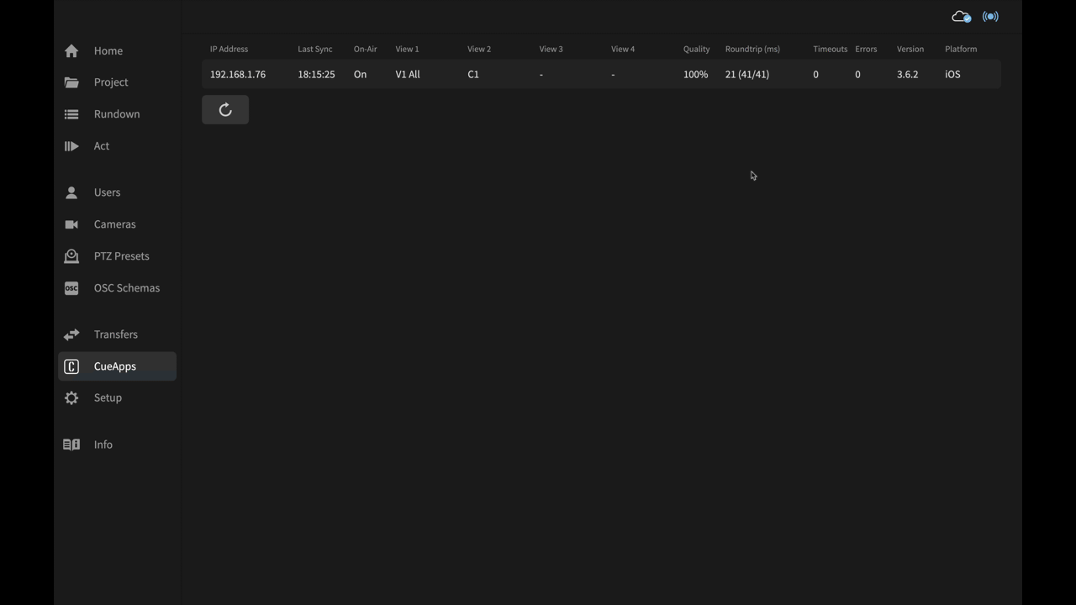
Task: Click the Info book icon
Action: pos(71,445)
